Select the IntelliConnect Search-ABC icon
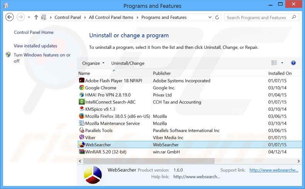305x189 pixels. click(82, 102)
